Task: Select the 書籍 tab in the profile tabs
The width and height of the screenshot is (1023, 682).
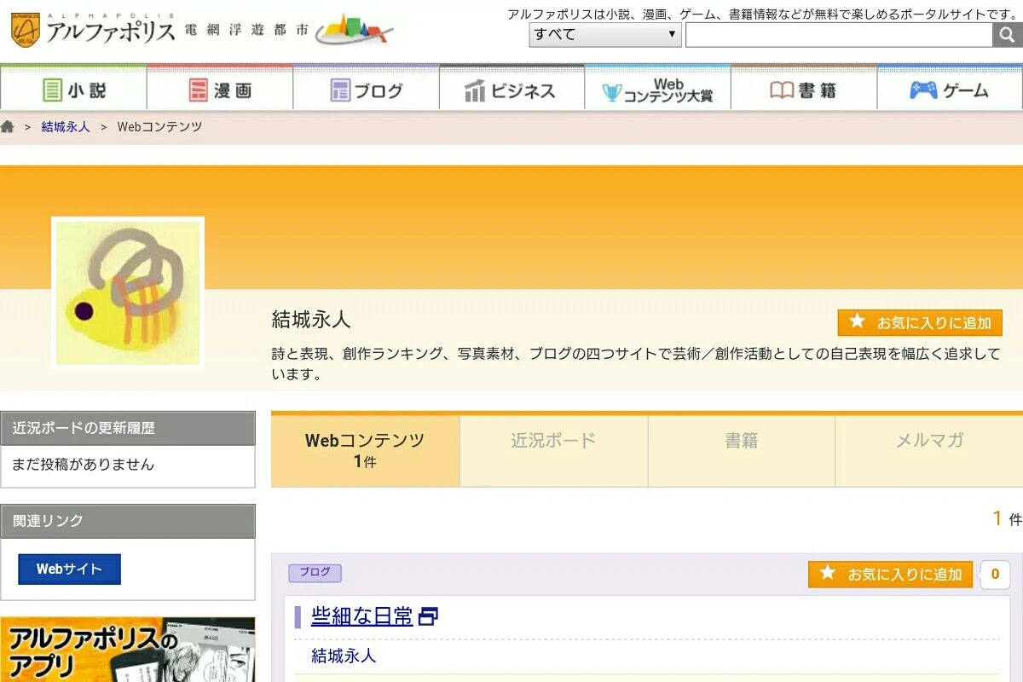Action: (742, 450)
